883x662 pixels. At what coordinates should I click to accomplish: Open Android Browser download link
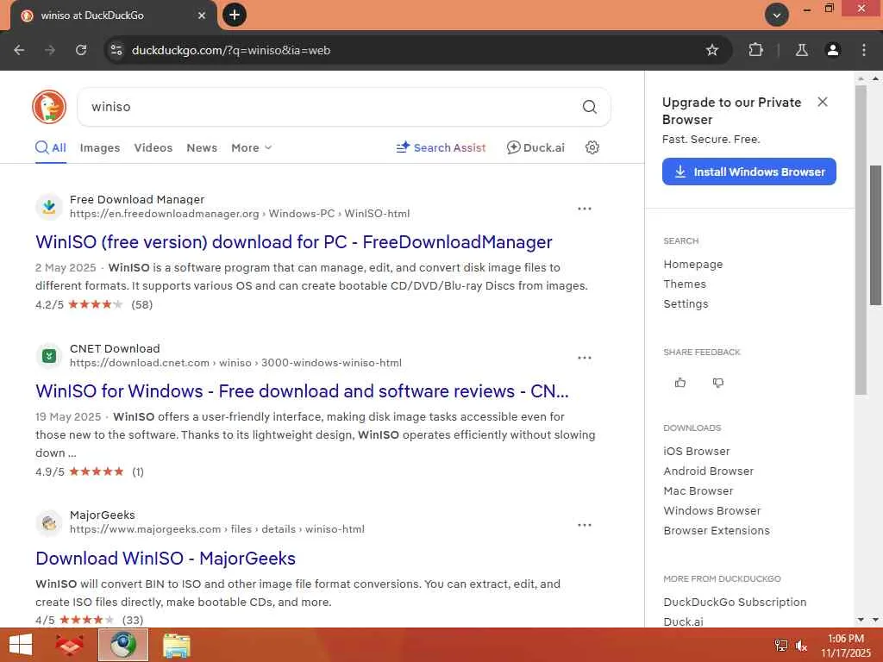(708, 472)
